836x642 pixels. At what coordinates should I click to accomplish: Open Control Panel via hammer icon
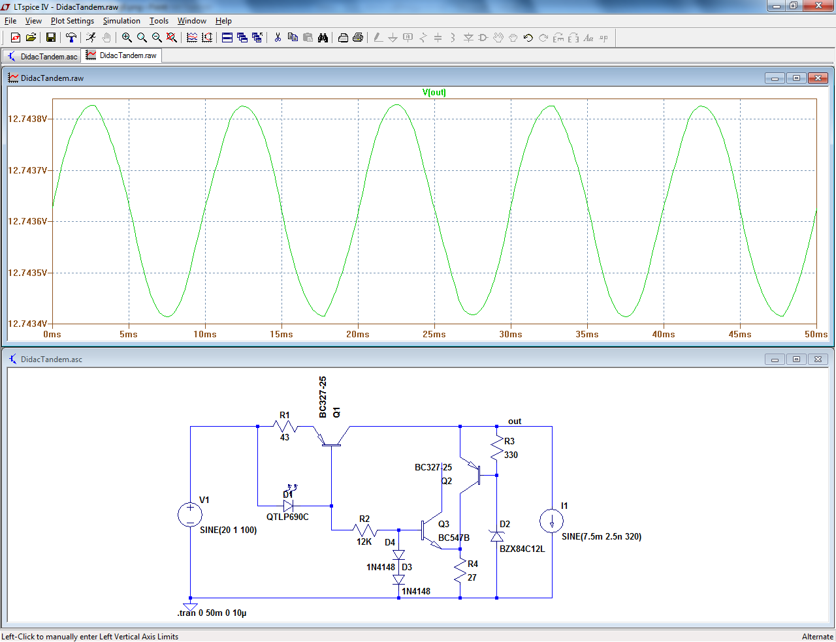tap(71, 38)
